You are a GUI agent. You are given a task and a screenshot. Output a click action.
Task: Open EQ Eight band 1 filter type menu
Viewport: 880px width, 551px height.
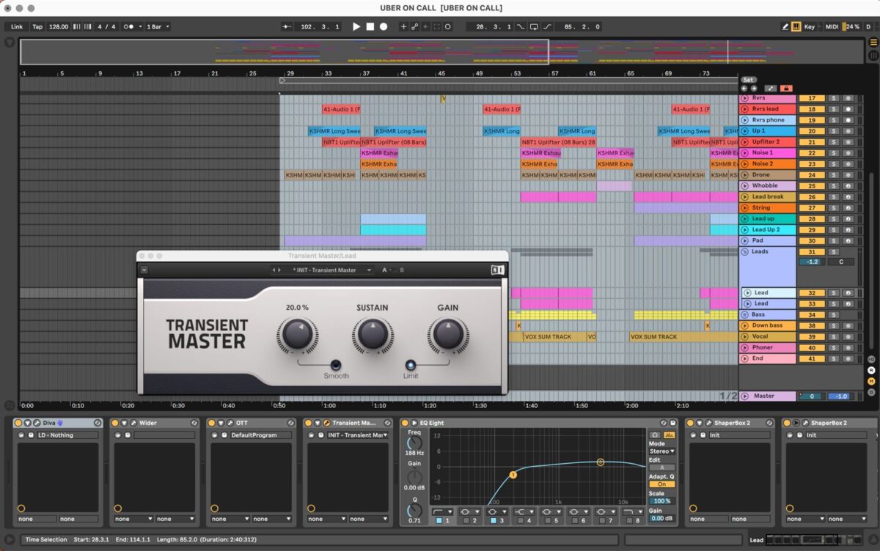click(442, 511)
